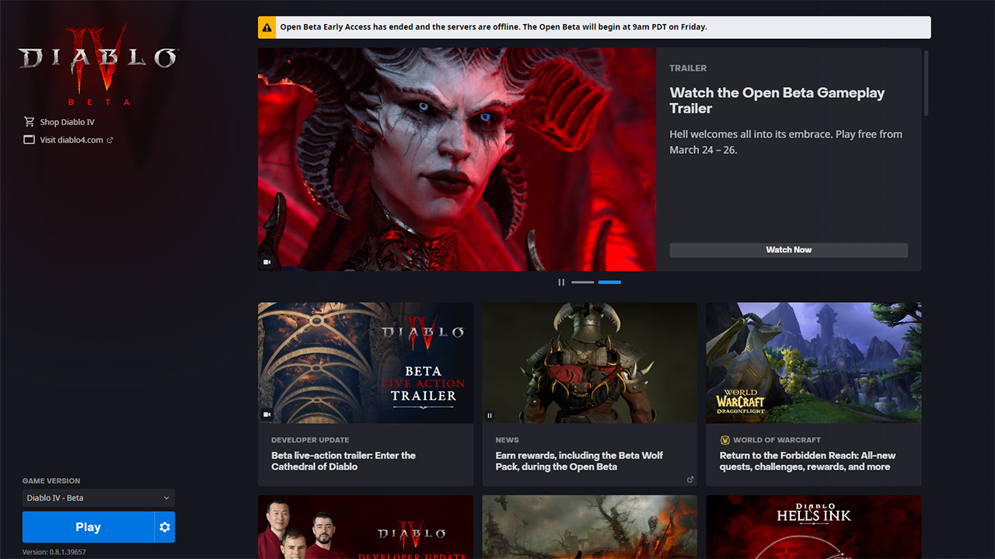
Task: Pause the featured carousel rotation
Action: (x=561, y=282)
